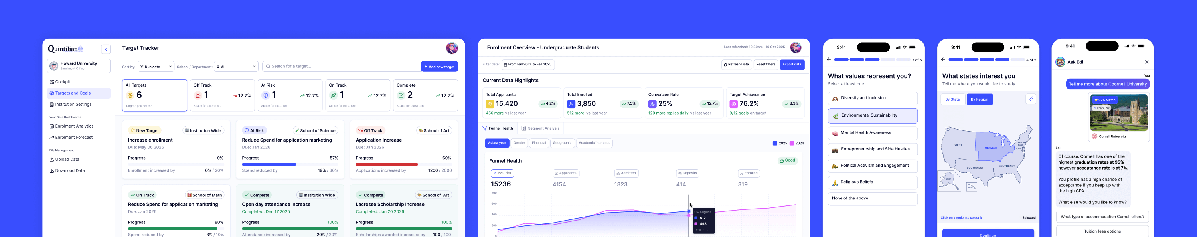This screenshot has width=1197, height=237.
Task: Uncheck the Environmental Sustainability option
Action: pos(872,116)
